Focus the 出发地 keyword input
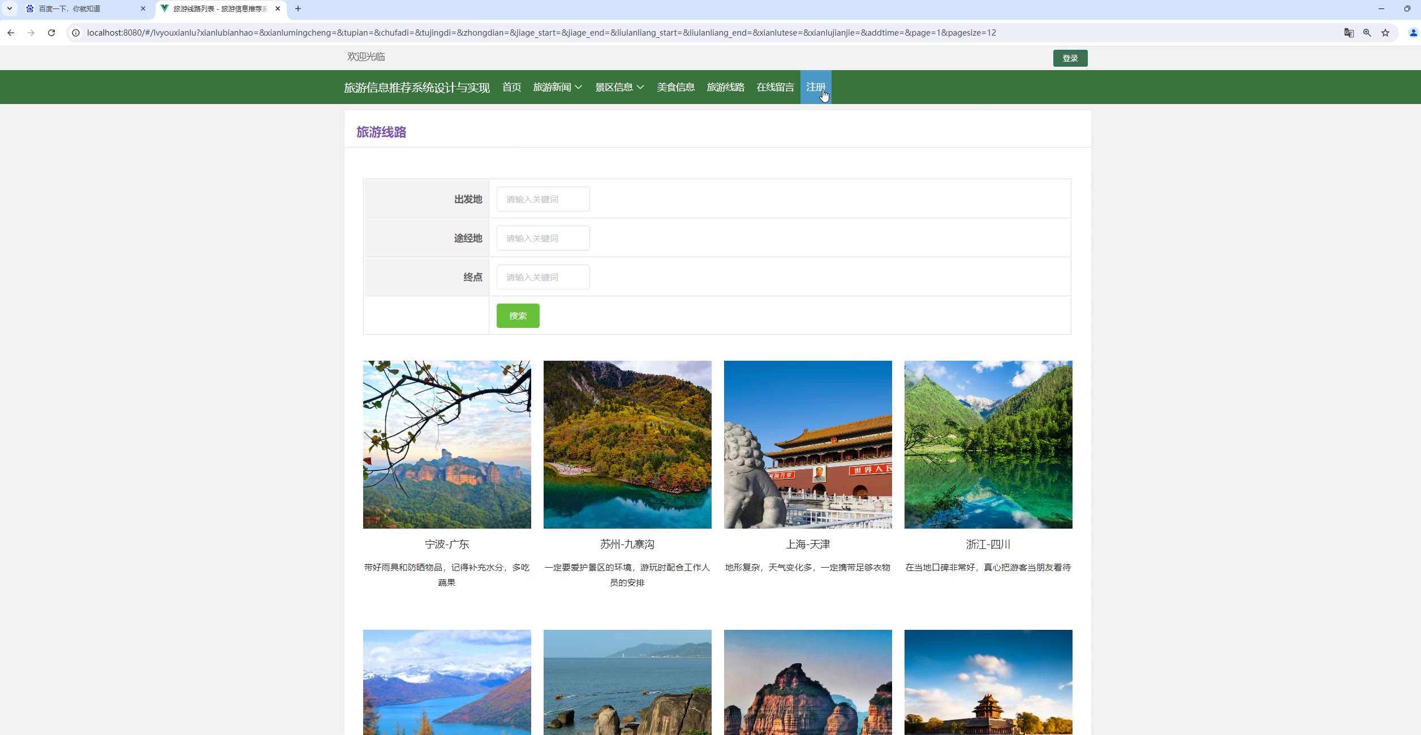 point(543,199)
